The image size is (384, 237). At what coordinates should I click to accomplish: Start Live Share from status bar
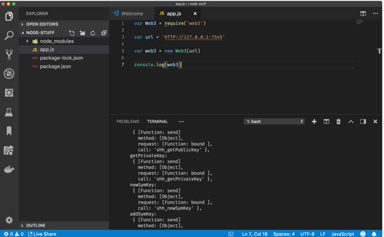42,234
